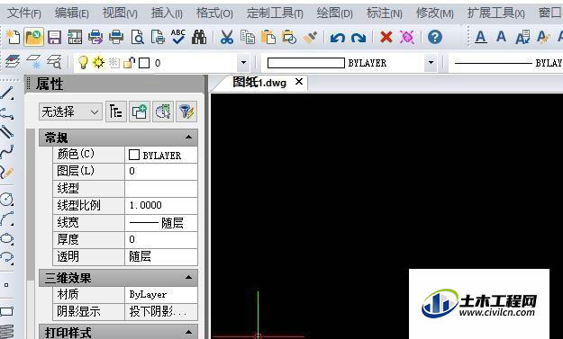Click the empty 线型 value field
This screenshot has height=339, width=563.
pyautogui.click(x=161, y=189)
